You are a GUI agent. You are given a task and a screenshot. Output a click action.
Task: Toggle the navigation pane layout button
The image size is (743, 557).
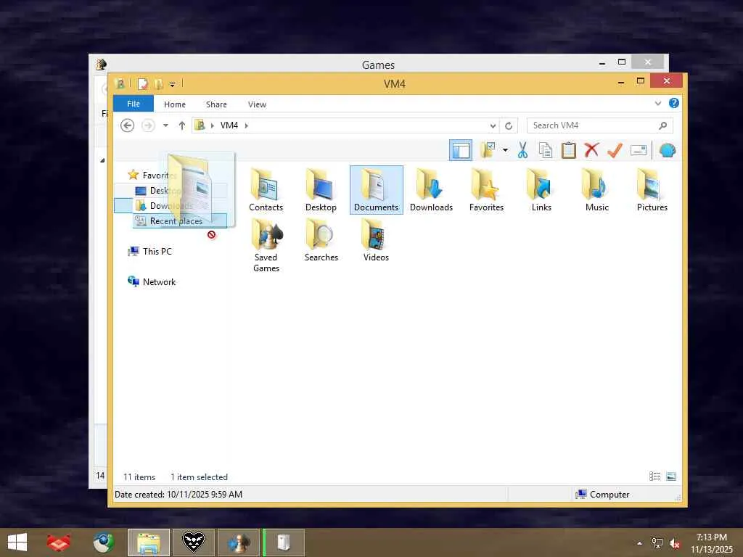pyautogui.click(x=460, y=151)
